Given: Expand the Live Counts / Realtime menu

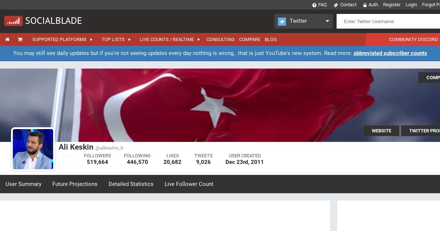Looking at the screenshot, I should (x=170, y=40).
